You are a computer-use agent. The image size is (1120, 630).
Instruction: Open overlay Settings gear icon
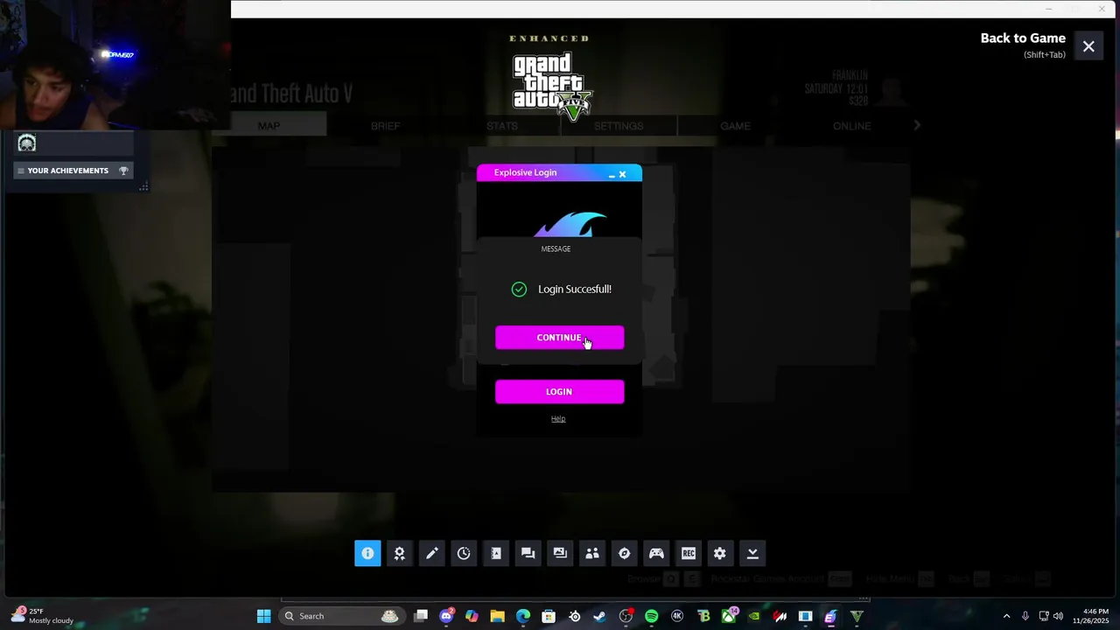point(720,553)
